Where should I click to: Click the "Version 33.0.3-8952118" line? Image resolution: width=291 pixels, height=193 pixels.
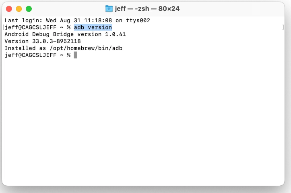tap(43, 41)
